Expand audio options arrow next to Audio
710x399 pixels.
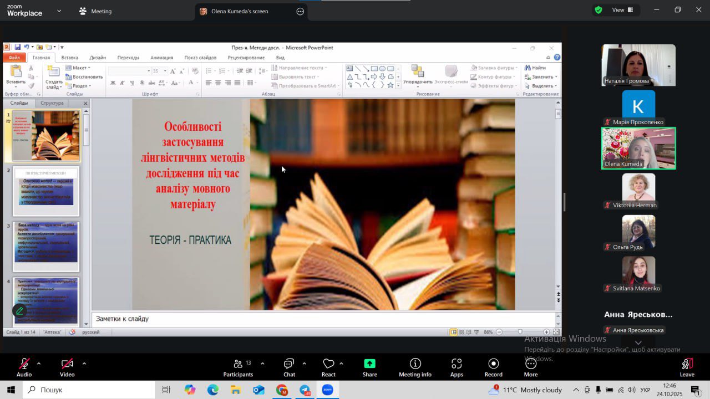tap(39, 364)
